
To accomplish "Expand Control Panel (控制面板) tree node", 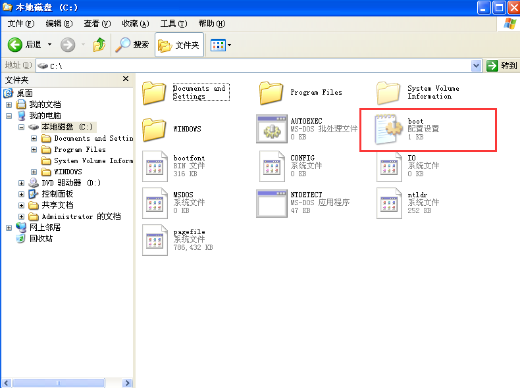I will [x=21, y=194].
